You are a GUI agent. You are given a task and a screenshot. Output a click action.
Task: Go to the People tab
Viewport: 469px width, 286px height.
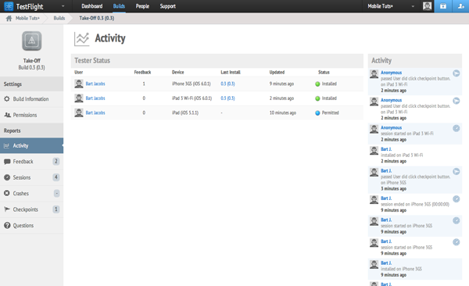click(142, 6)
